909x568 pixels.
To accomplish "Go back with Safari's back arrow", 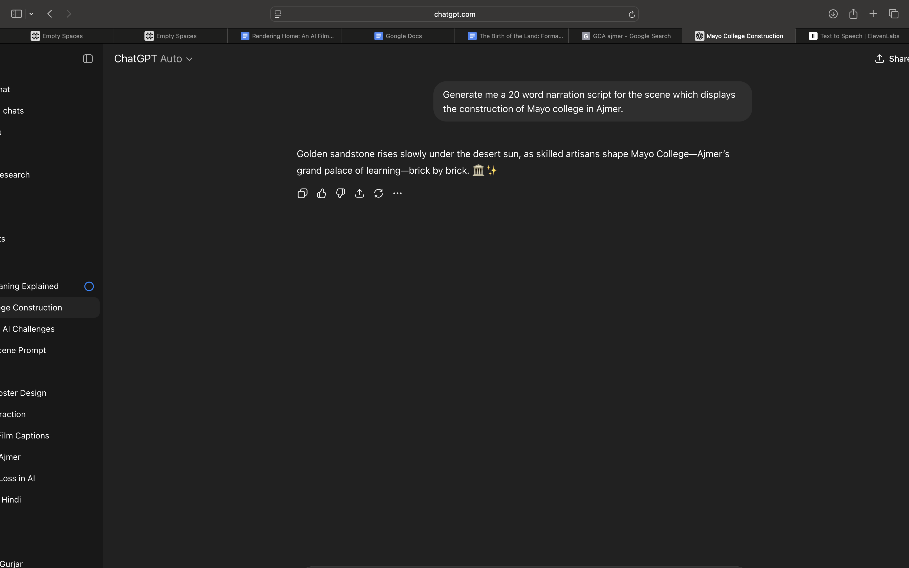I will pos(50,14).
